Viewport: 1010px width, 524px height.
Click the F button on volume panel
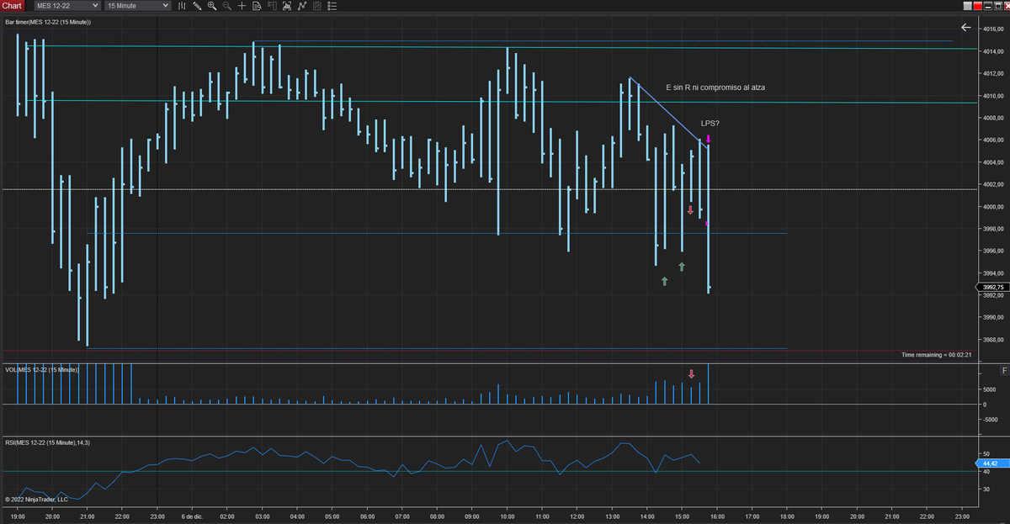click(1003, 370)
